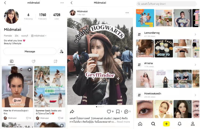
Task: Open the YOU'RE SO HOT beach thumbnail
Action: click(x=164, y=79)
